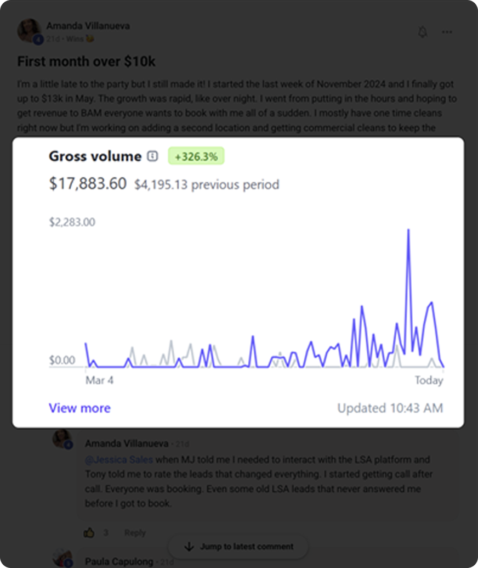This screenshot has height=568, width=478.
Task: Click the +326.3% growth badge
Action: (x=196, y=156)
